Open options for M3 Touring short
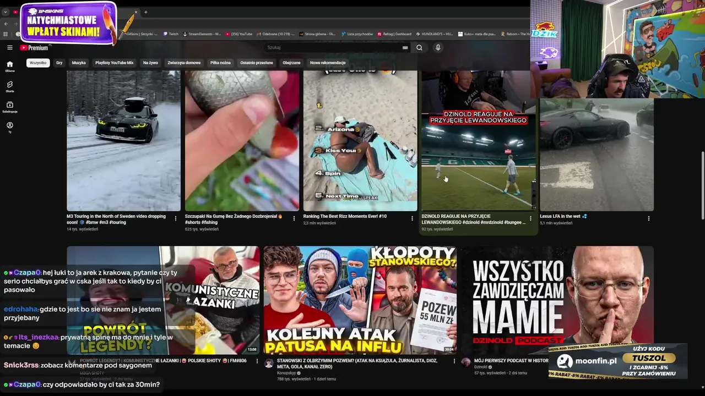Viewport: 705px width, 396px height. coord(176,218)
